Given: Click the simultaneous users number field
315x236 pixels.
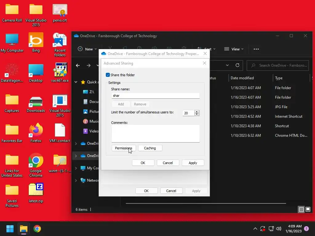Looking at the screenshot, I should pos(189,113).
